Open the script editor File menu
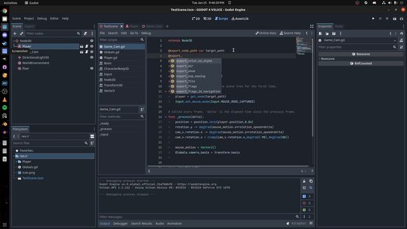 click(x=102, y=33)
